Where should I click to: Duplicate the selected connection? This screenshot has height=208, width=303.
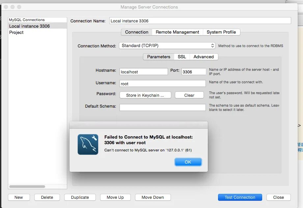point(80,197)
